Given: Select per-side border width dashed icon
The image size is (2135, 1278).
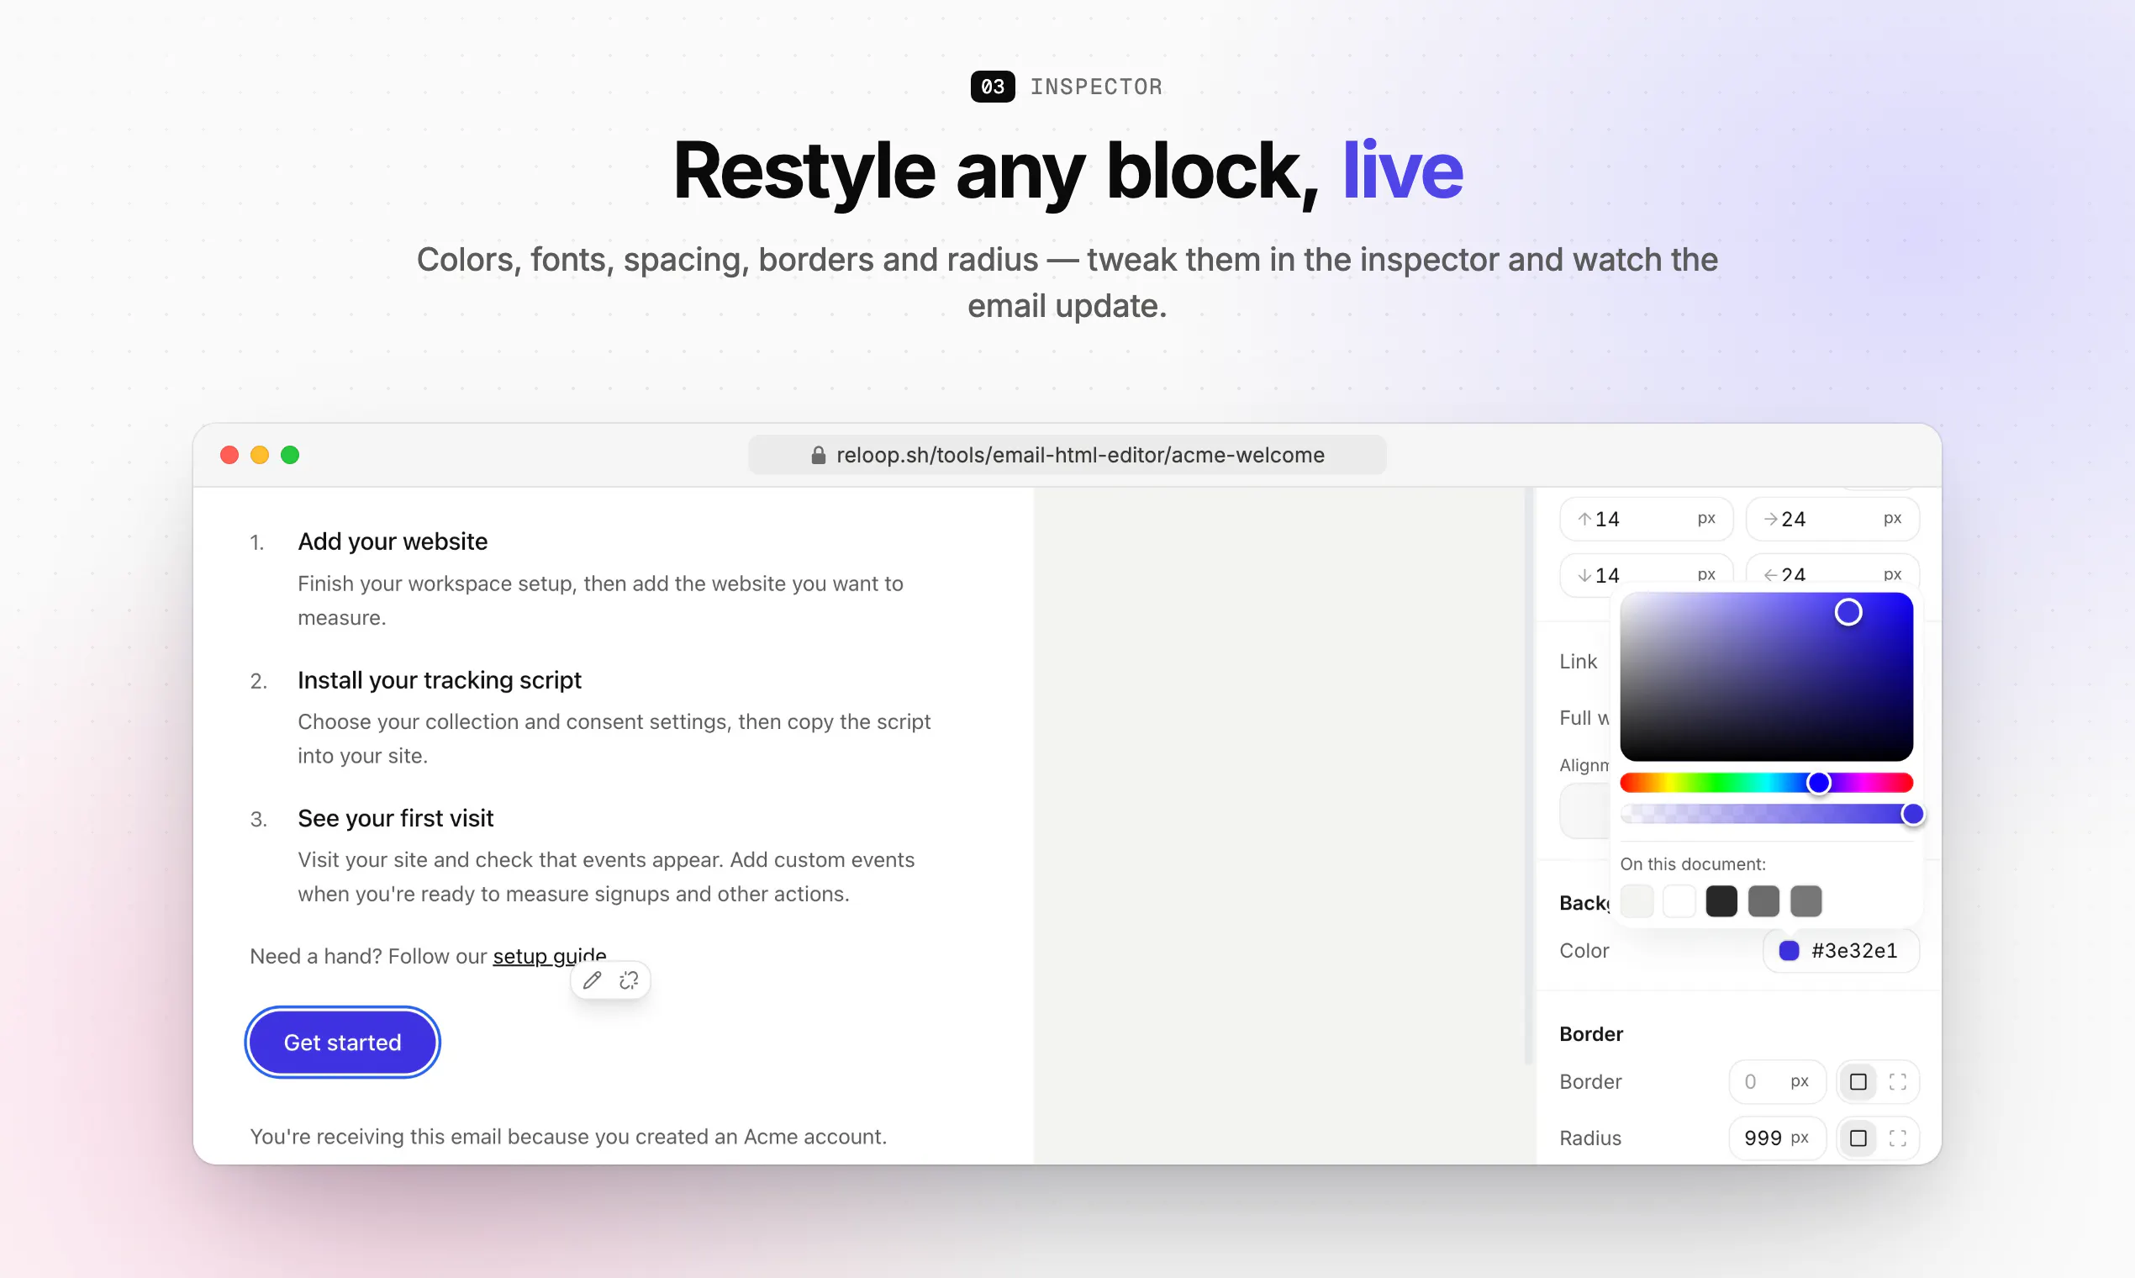Looking at the screenshot, I should pyautogui.click(x=1897, y=1081).
